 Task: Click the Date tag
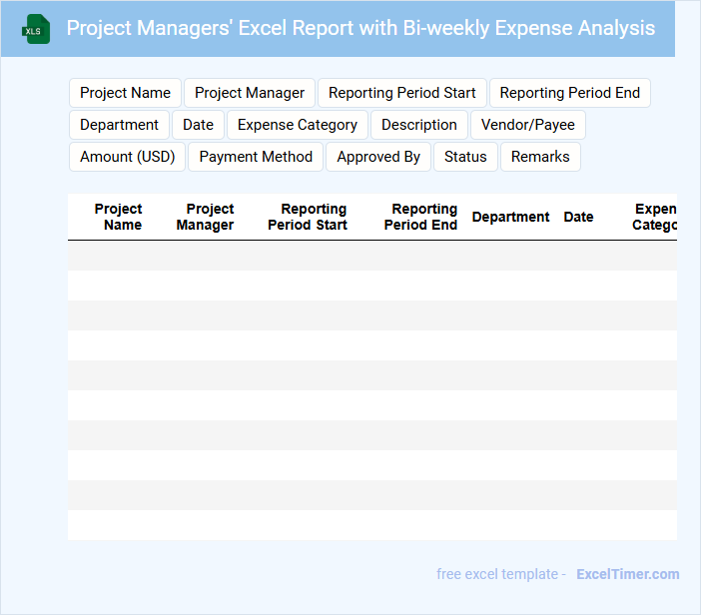pos(198,125)
